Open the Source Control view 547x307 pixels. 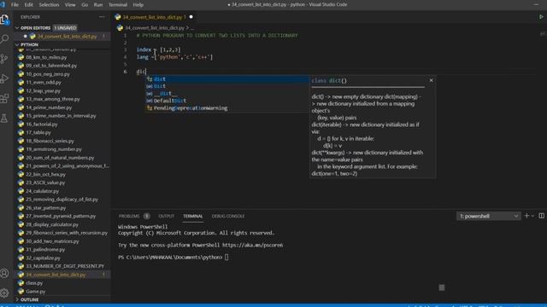pos(4,59)
